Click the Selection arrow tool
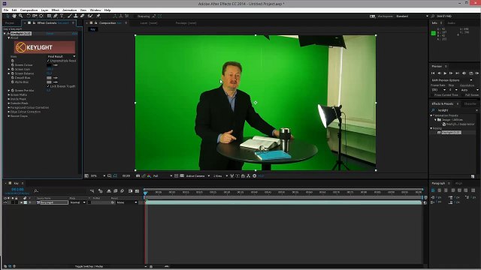The image size is (481, 270). point(8,16)
